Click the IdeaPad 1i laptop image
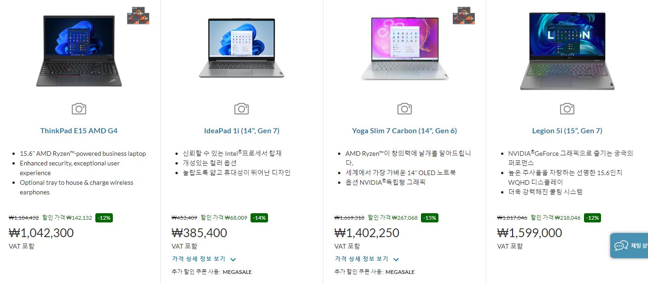648x284 pixels. [x=241, y=48]
